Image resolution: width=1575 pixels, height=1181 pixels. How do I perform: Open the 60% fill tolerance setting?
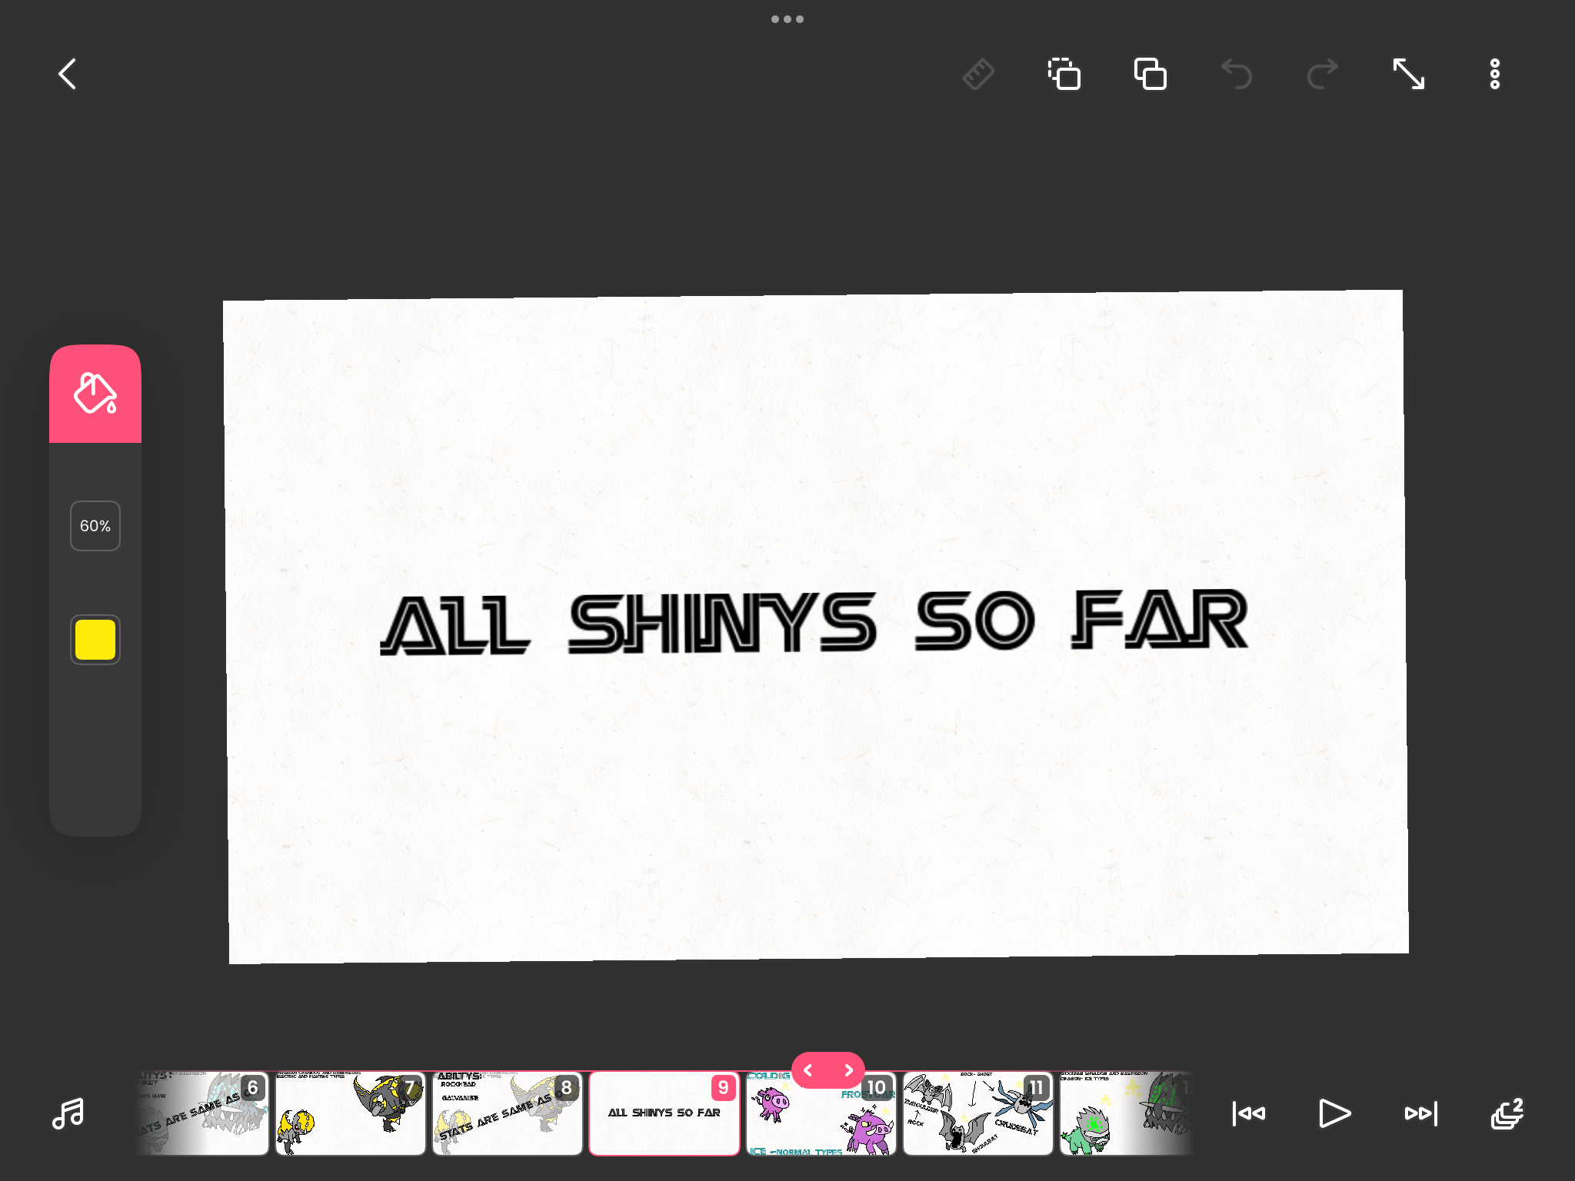coord(95,526)
